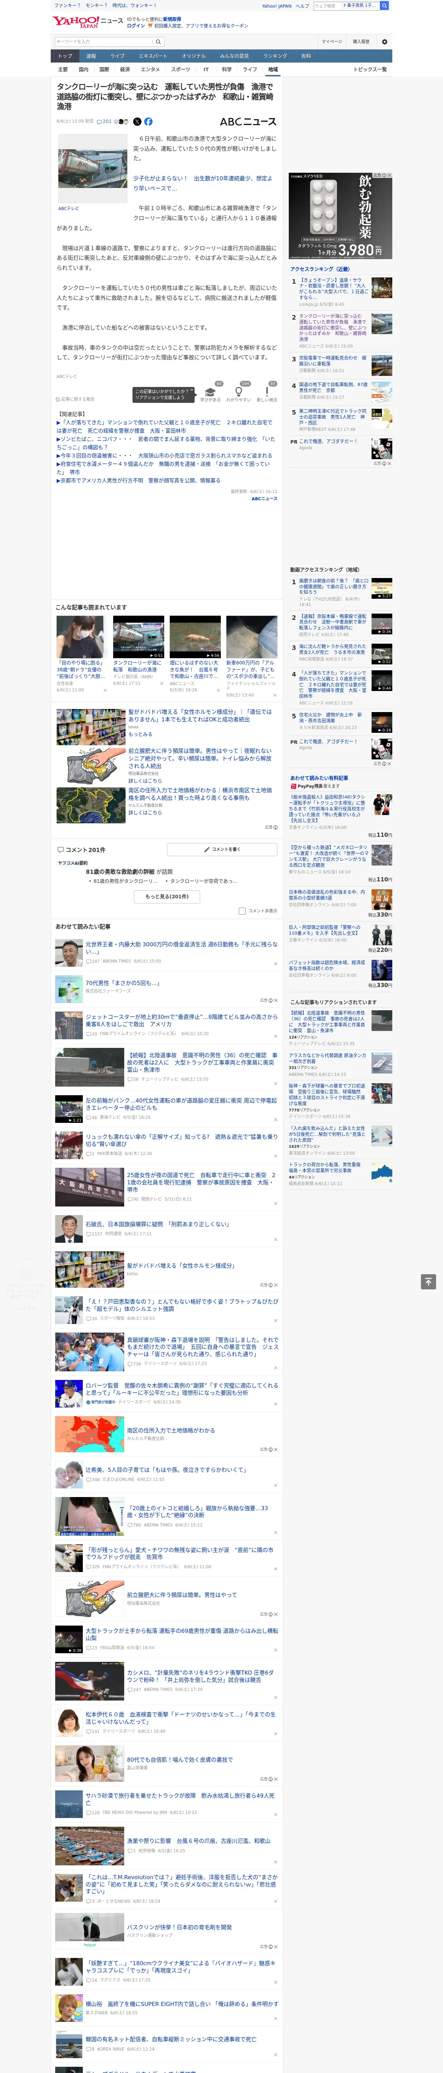Select the 速報 navigation tab
The image size is (443, 2073).
coord(91,56)
